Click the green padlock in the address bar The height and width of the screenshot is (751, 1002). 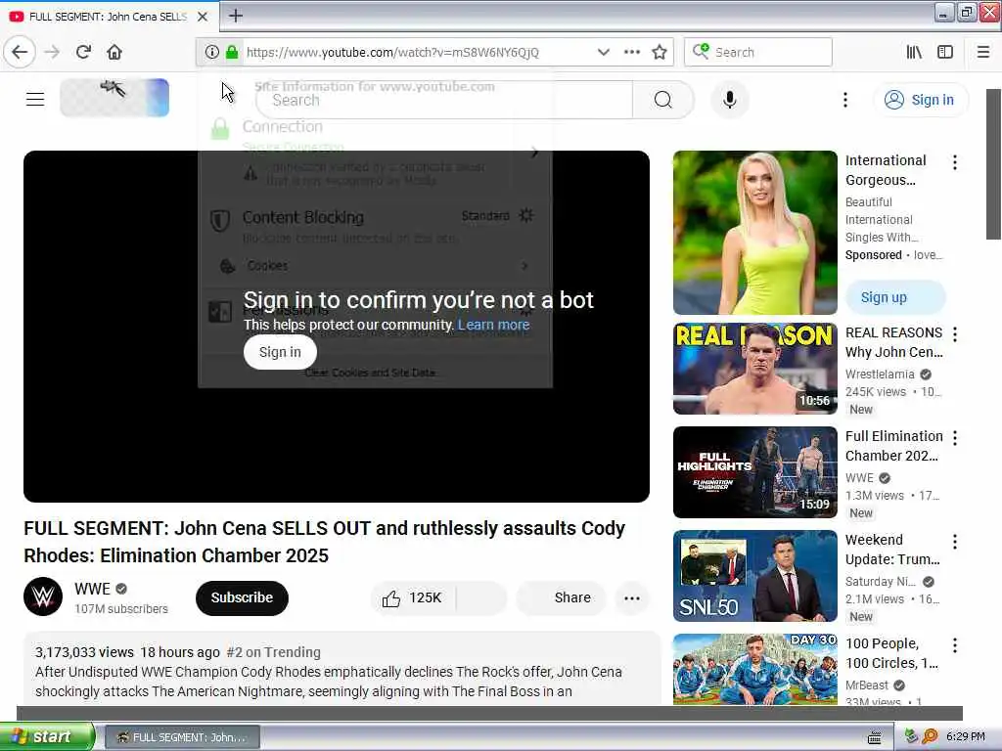point(232,52)
